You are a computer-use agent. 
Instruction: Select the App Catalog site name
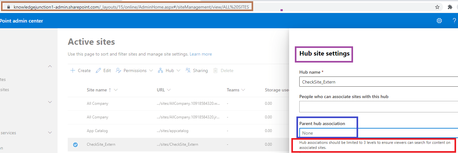97,131
